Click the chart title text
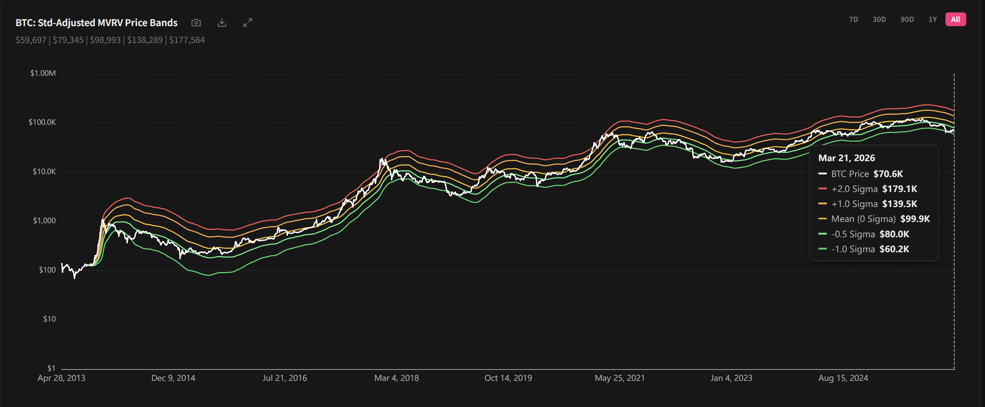Screen dimensions: 985x407 coord(96,23)
